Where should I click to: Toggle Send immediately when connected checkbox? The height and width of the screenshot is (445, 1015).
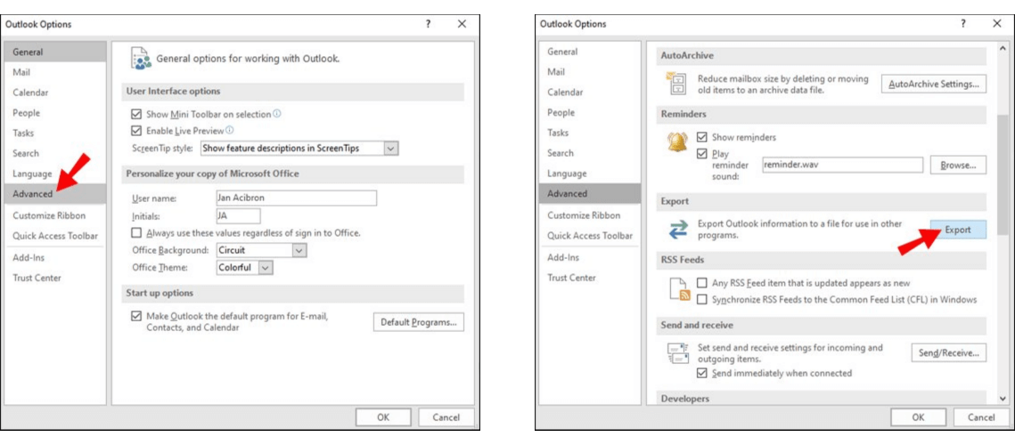[701, 373]
